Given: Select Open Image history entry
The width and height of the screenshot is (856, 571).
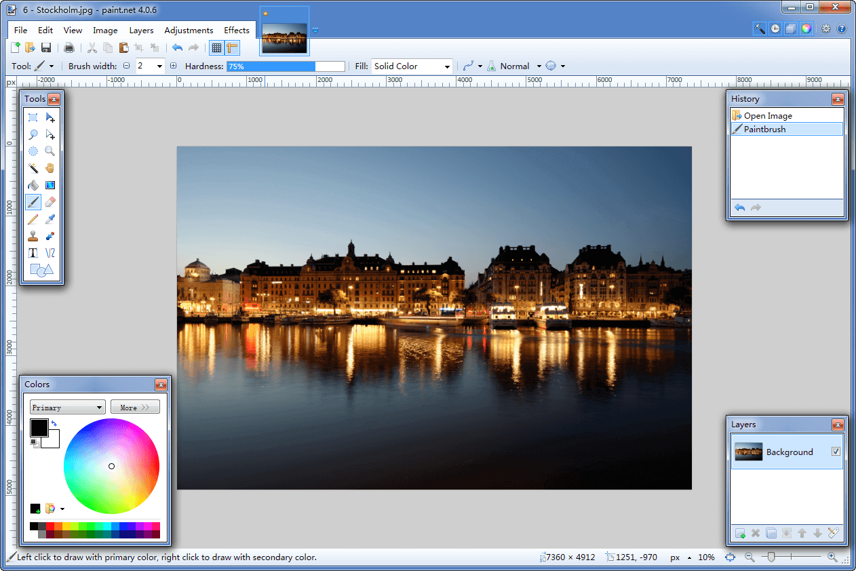Looking at the screenshot, I should click(x=768, y=116).
